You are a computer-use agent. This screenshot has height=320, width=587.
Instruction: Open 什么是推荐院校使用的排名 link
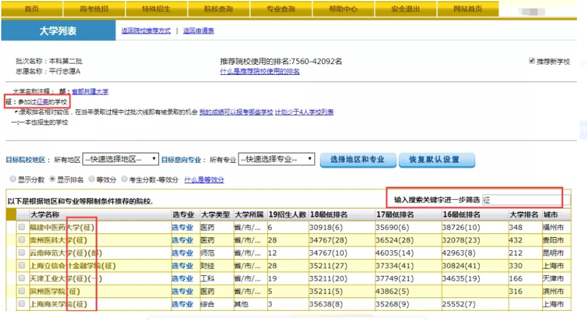[x=260, y=71]
